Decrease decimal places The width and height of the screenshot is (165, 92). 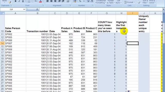(x=92, y=1)
